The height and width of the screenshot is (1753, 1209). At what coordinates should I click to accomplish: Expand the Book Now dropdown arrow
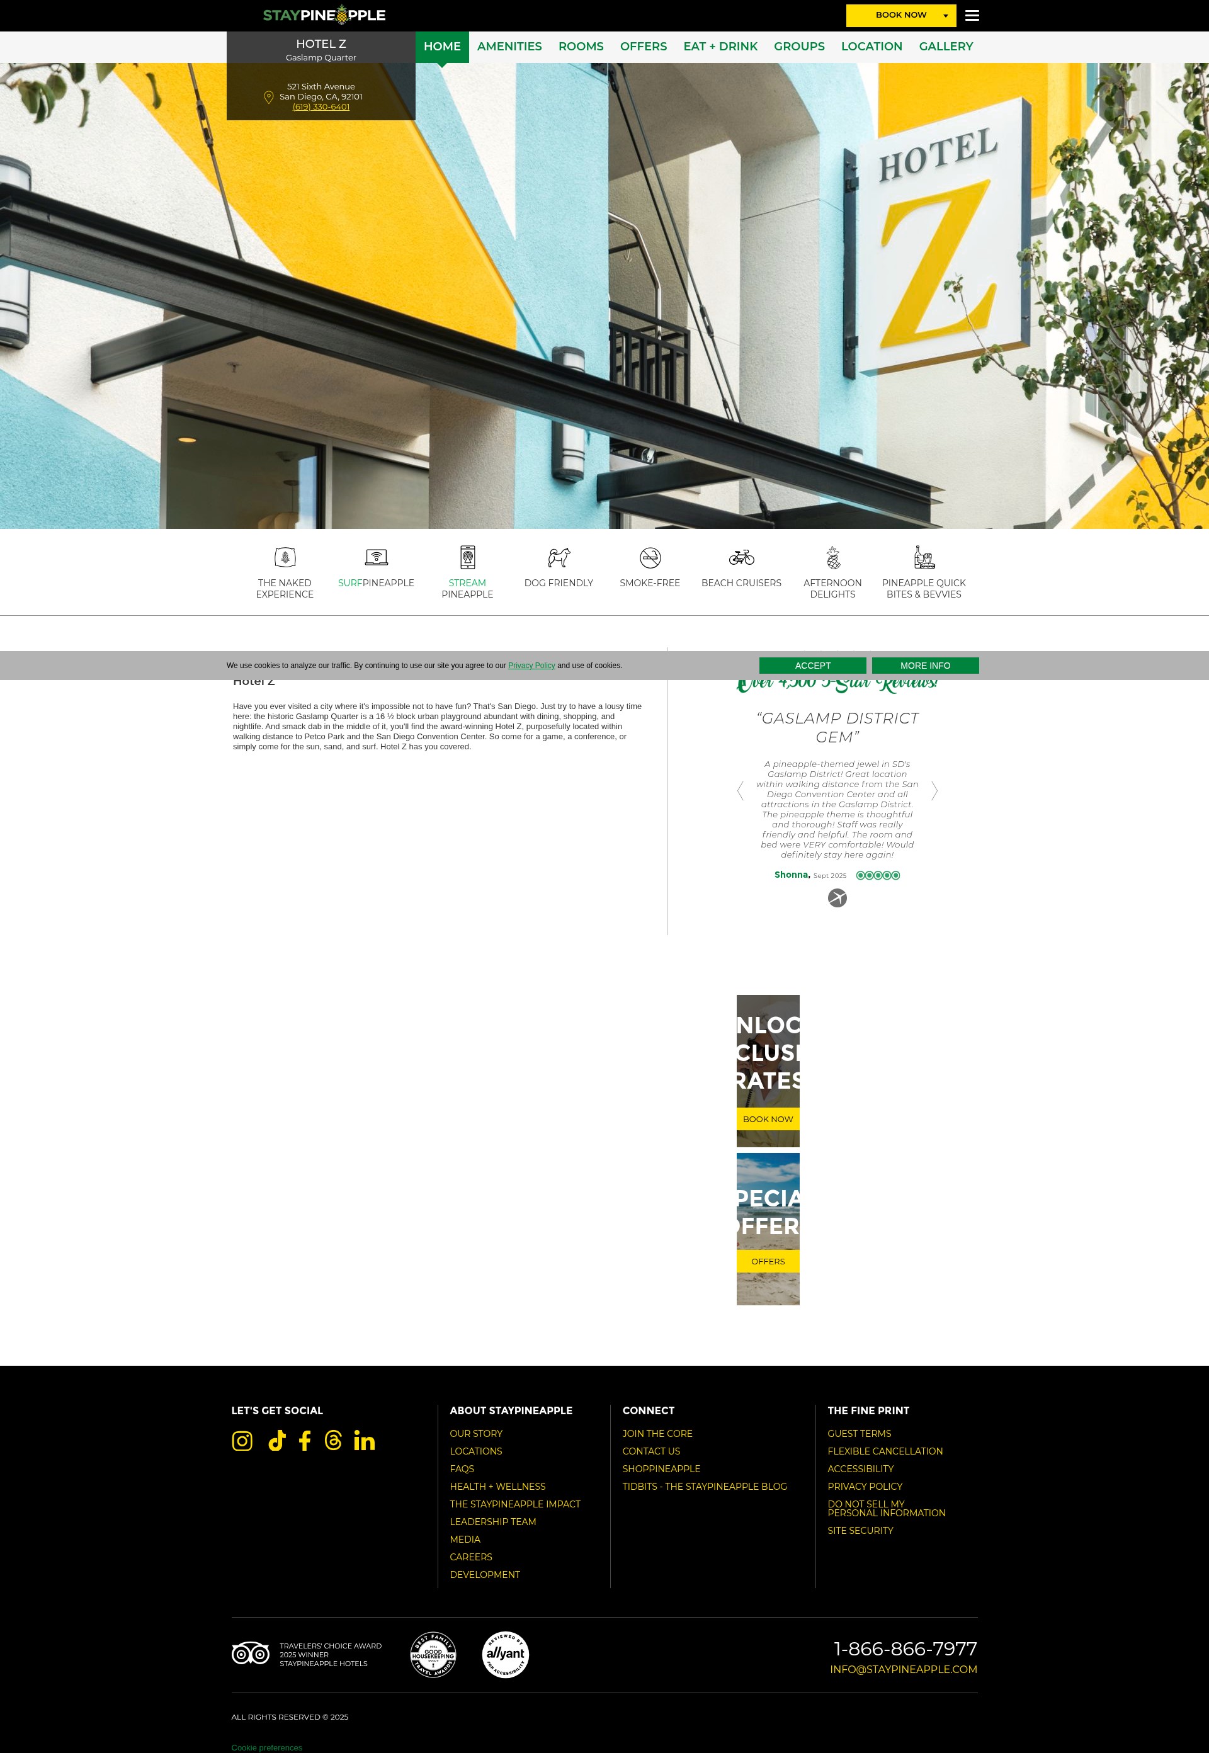tap(945, 16)
